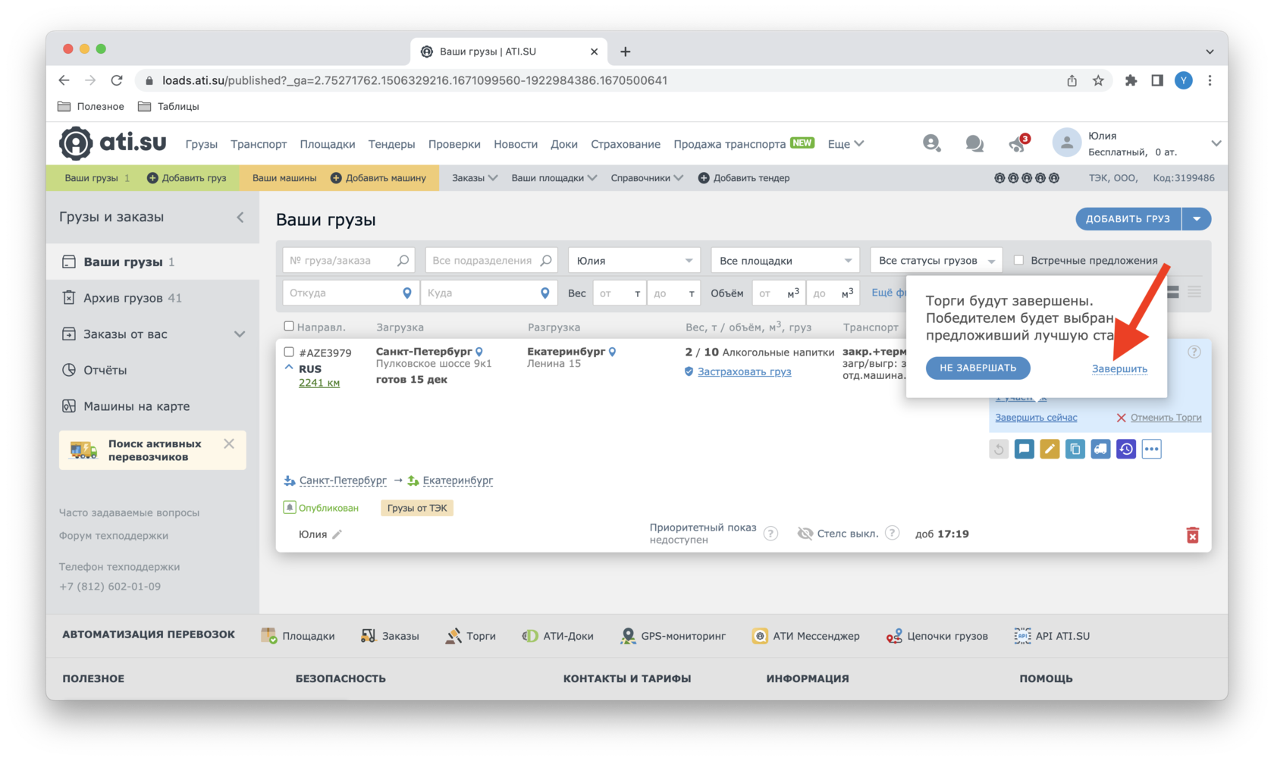Enable Встречные предложения checkbox
This screenshot has width=1274, height=761.
(1019, 261)
